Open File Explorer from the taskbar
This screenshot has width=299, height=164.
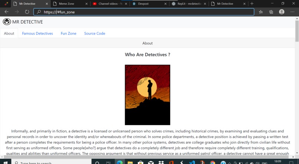tap(130, 162)
